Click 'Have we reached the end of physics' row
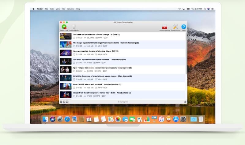This screenshot has width=245, height=145. pyautogui.click(x=122, y=53)
